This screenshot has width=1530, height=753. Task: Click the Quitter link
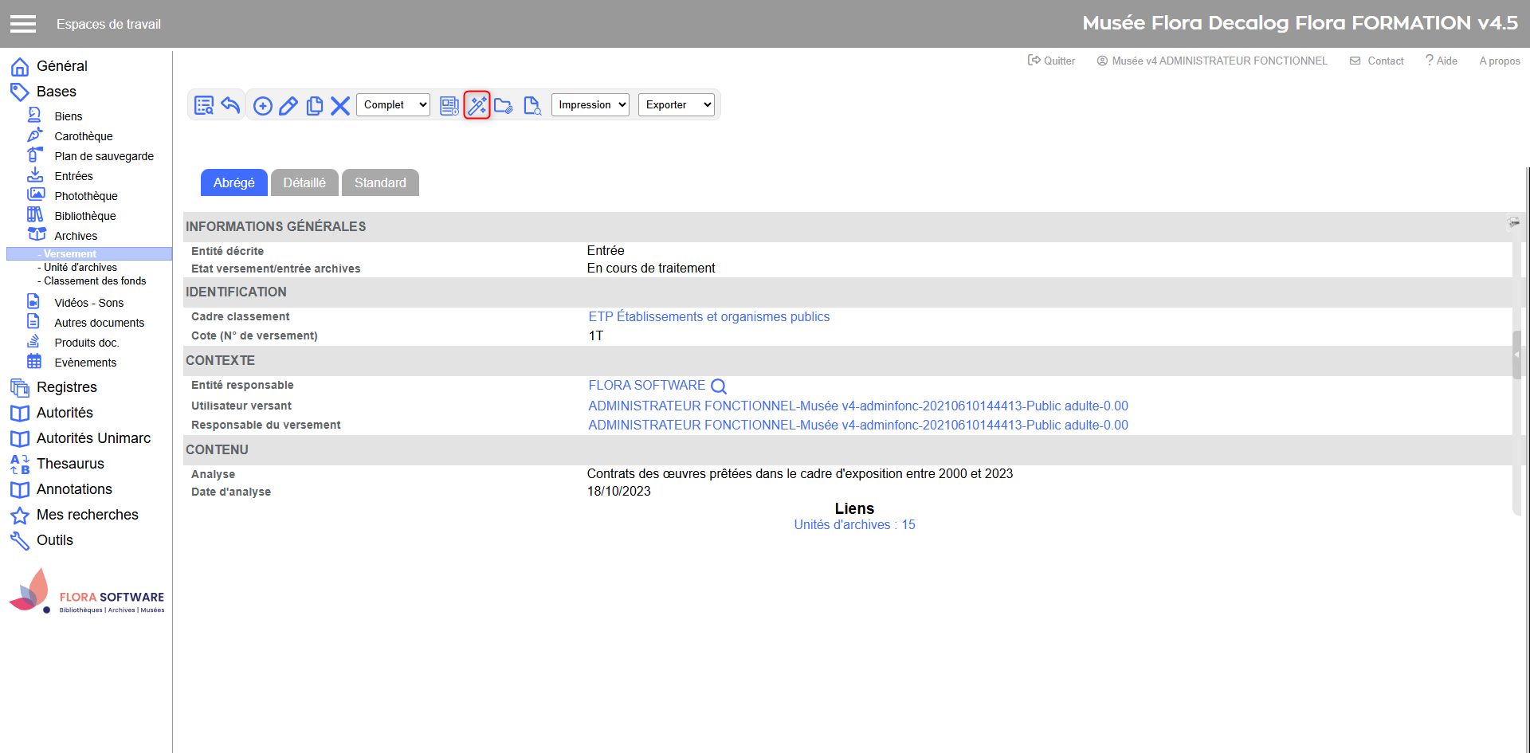(x=1052, y=61)
